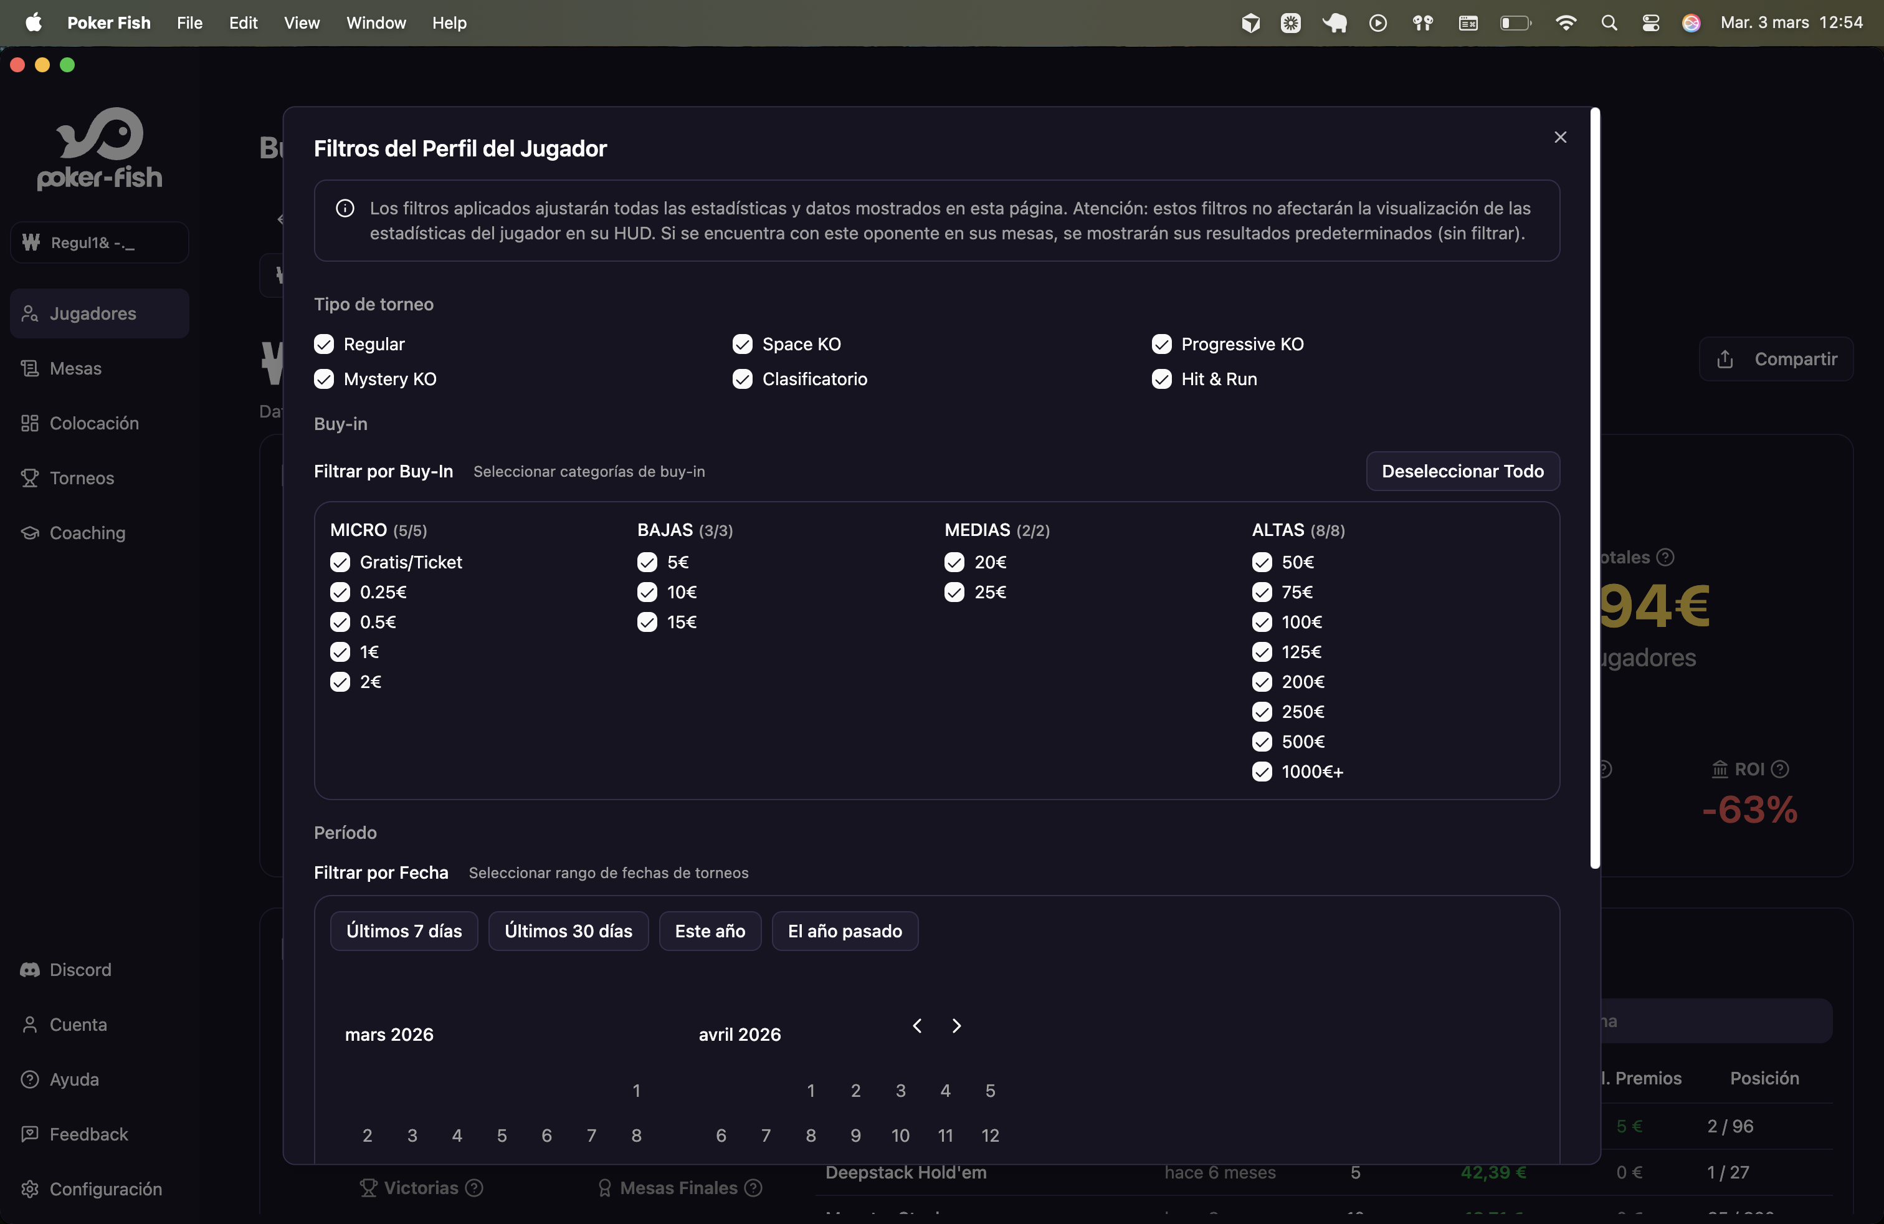Open macOS Control Center icon
Screen dimensions: 1884x1224
[1650, 23]
